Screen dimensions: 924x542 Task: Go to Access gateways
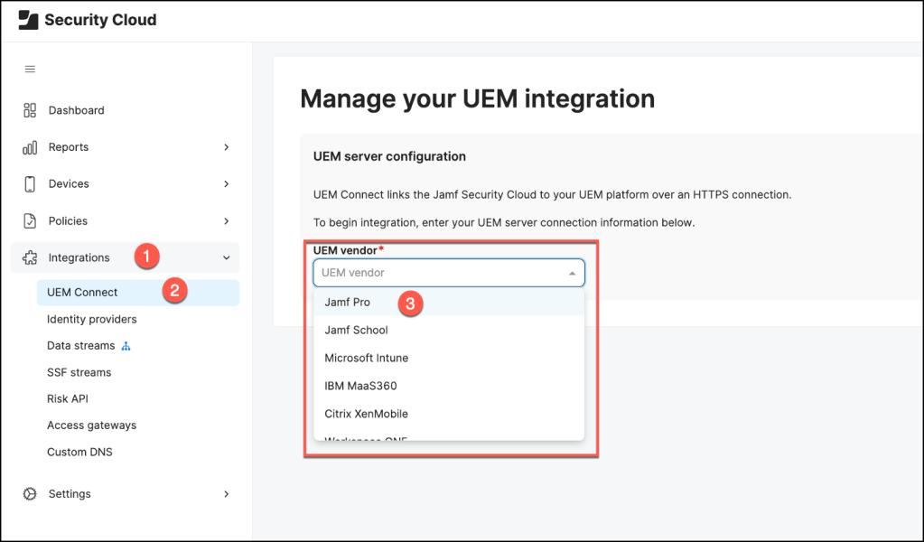coord(91,425)
